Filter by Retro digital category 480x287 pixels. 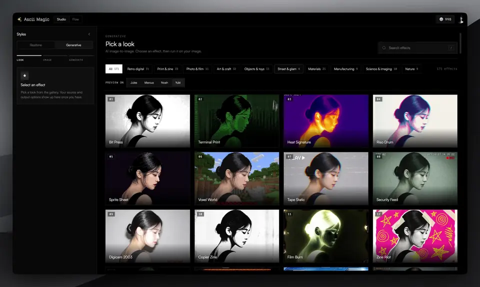point(138,69)
